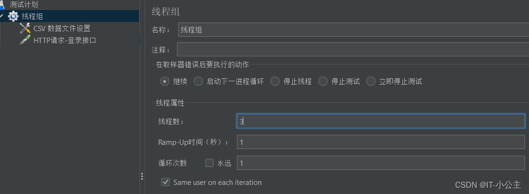
Task: Click the flask icon of 测试计划
Action: [x=2, y=4]
